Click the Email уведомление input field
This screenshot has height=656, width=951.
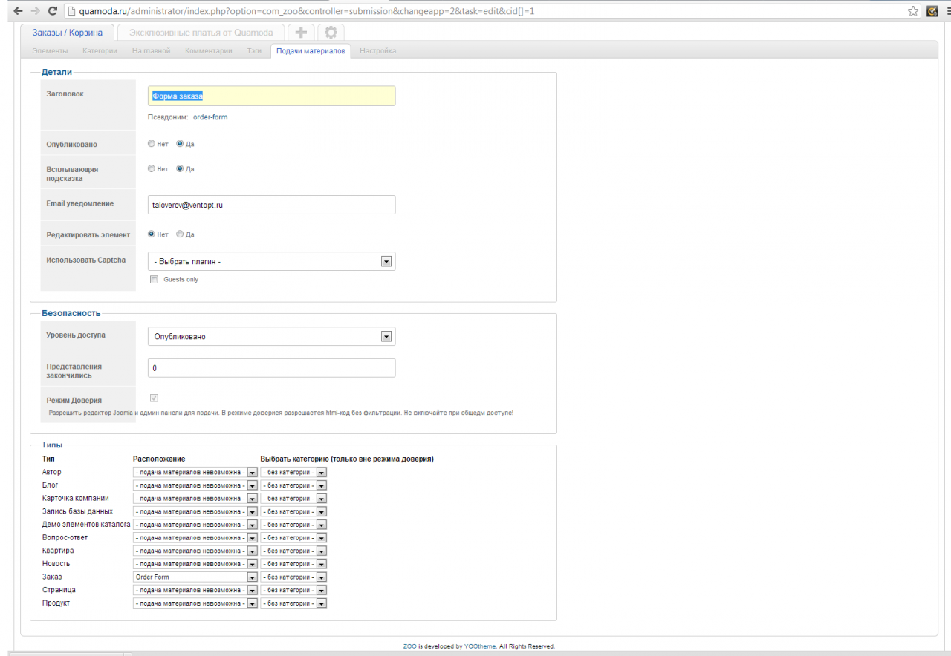click(x=271, y=205)
